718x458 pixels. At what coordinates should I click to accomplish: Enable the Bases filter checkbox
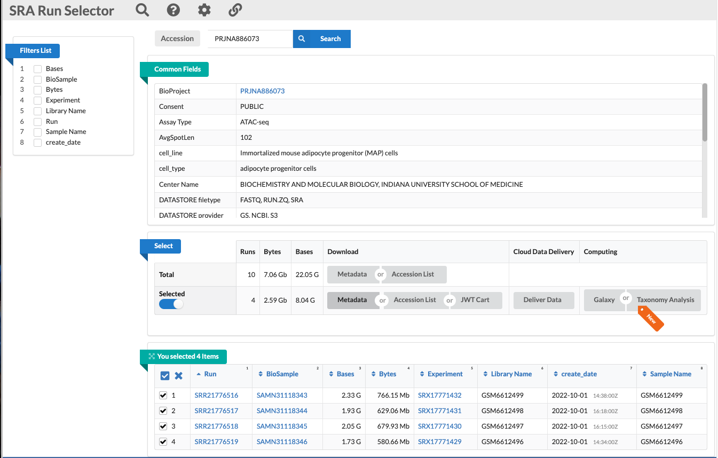click(x=38, y=69)
